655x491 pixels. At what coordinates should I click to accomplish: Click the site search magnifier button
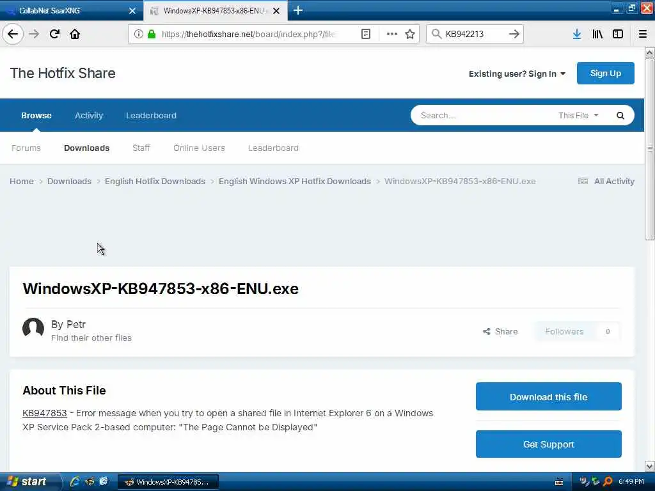[620, 116]
